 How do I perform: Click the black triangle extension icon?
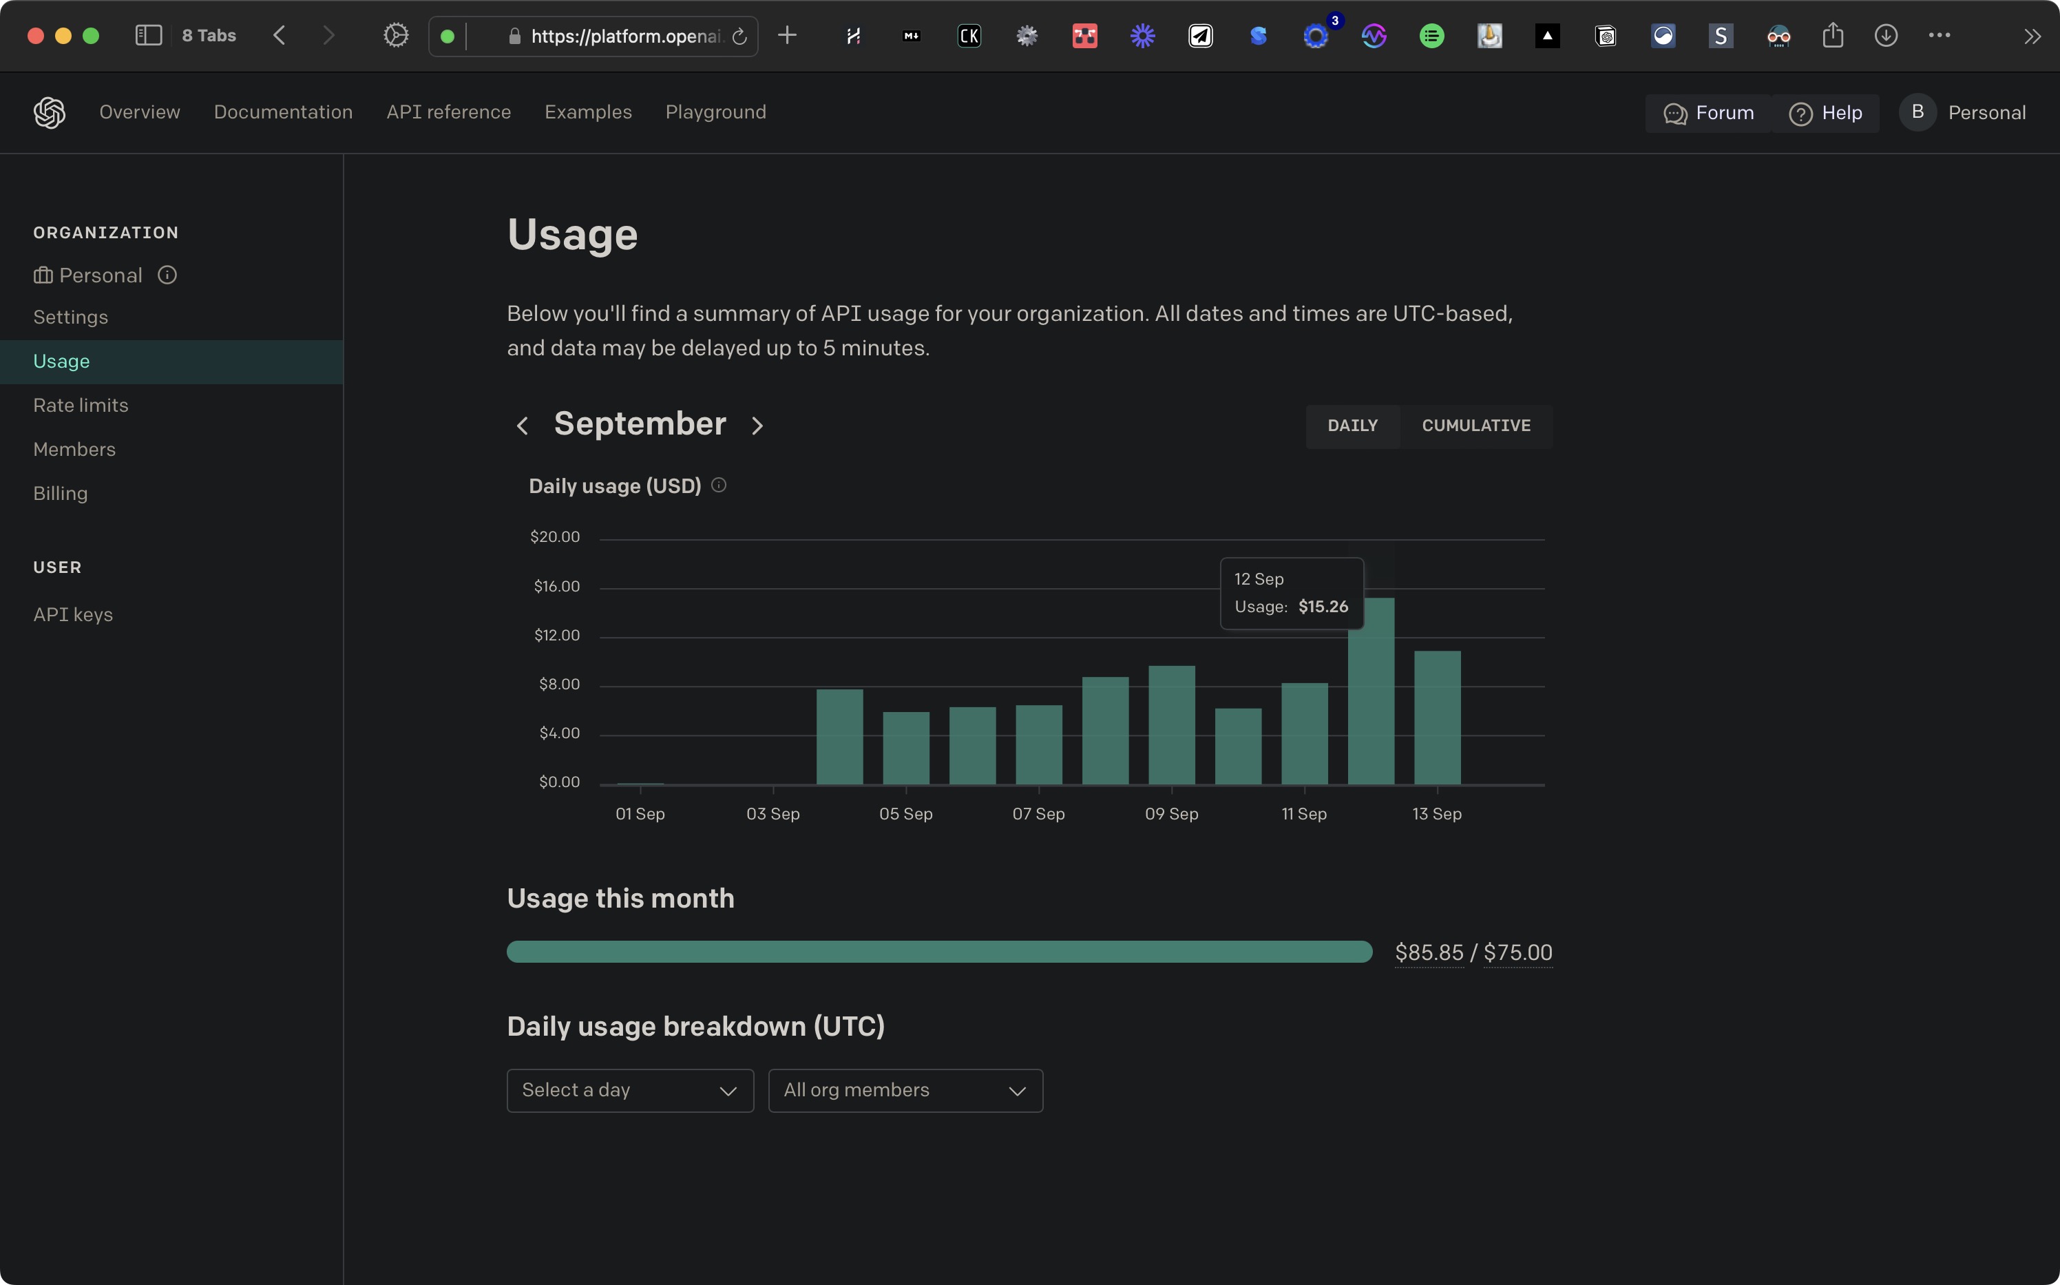point(1548,36)
